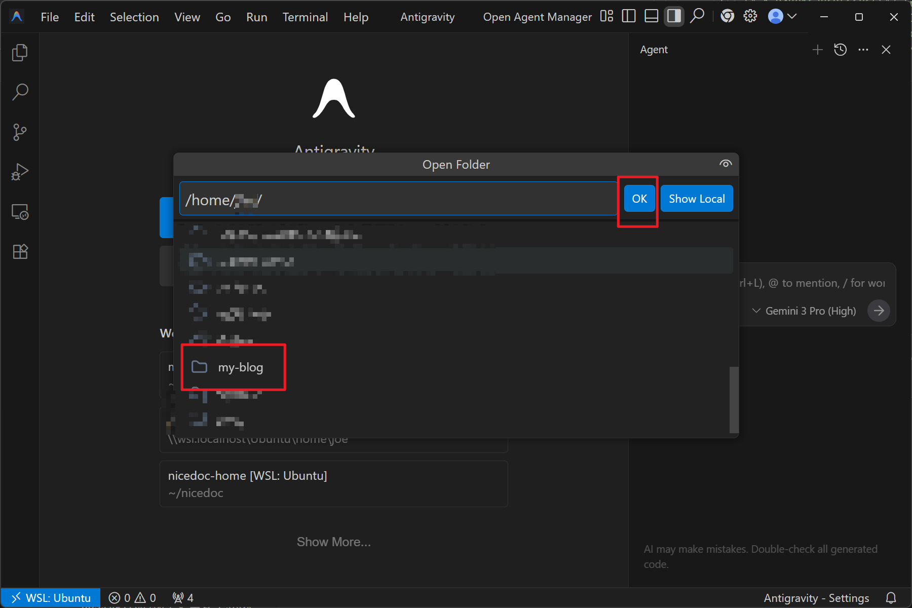Open the Remote Explorer view
The image size is (912, 608).
click(20, 212)
